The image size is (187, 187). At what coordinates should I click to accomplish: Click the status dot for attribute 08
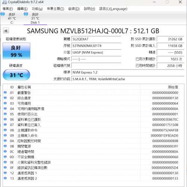tap(5, 130)
